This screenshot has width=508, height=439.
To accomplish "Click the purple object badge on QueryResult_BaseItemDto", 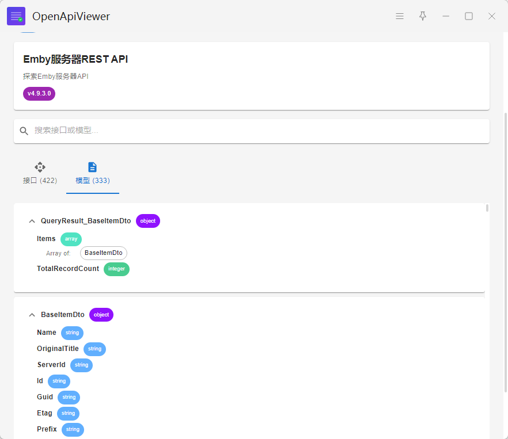I will pos(148,221).
